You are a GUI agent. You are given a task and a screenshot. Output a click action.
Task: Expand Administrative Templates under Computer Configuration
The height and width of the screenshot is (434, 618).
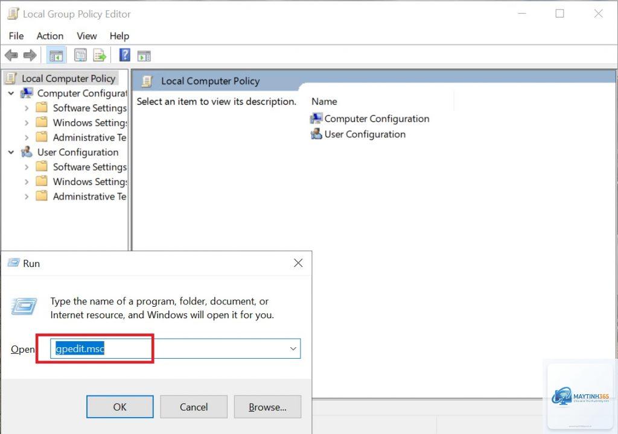[x=27, y=137]
